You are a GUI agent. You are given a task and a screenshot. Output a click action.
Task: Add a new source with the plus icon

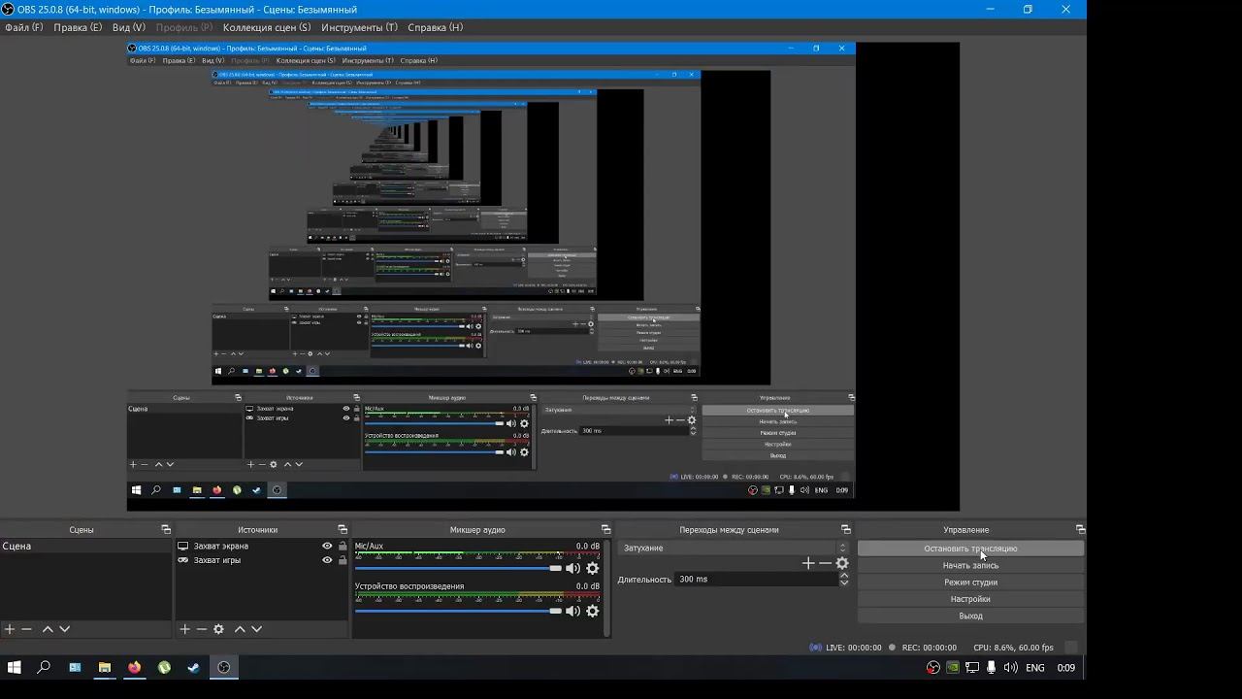[x=184, y=629]
